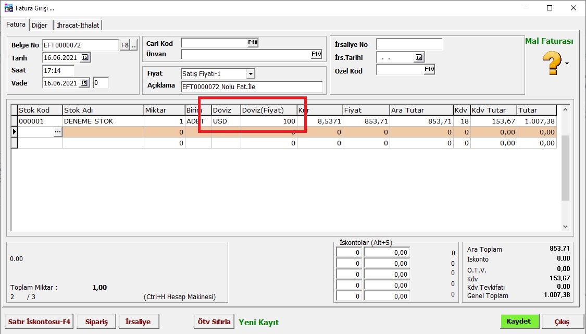Viewport: 586px width, 334px height.
Task: Open the dropdown arrow beside help icon
Action: [x=567, y=64]
